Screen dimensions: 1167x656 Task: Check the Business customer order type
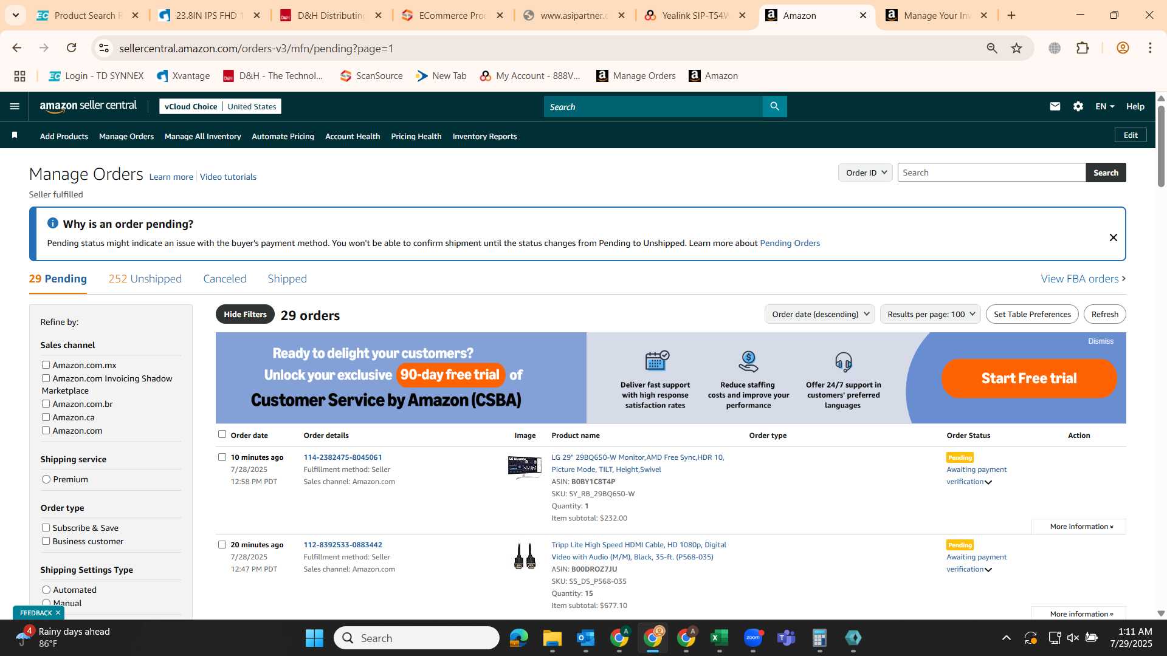click(46, 541)
